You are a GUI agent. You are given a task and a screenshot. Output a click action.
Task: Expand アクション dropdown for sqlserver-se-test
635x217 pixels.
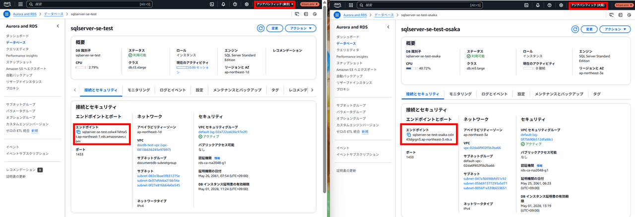tap(301, 28)
